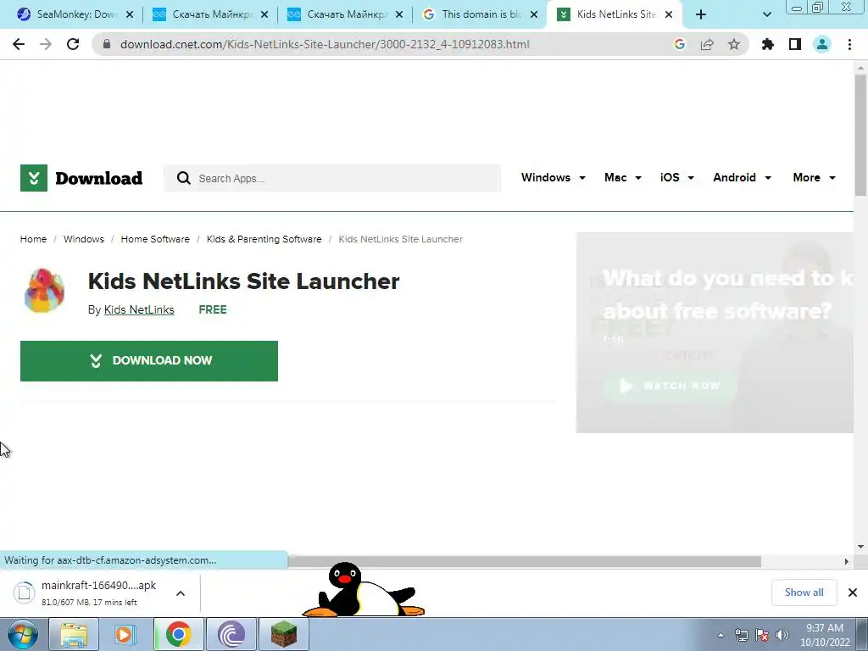Click the padlock site info icon
The height and width of the screenshot is (651, 868).
pyautogui.click(x=107, y=44)
